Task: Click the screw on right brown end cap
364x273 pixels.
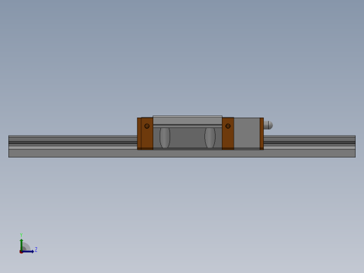Action: point(228,126)
